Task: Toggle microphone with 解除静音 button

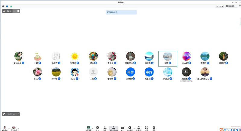Action: click(5, 128)
